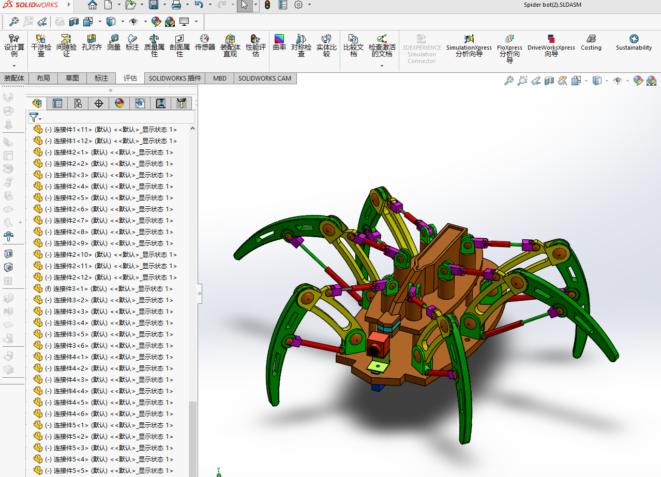Select the 测量 measure tool
The image size is (661, 477).
pos(114,42)
